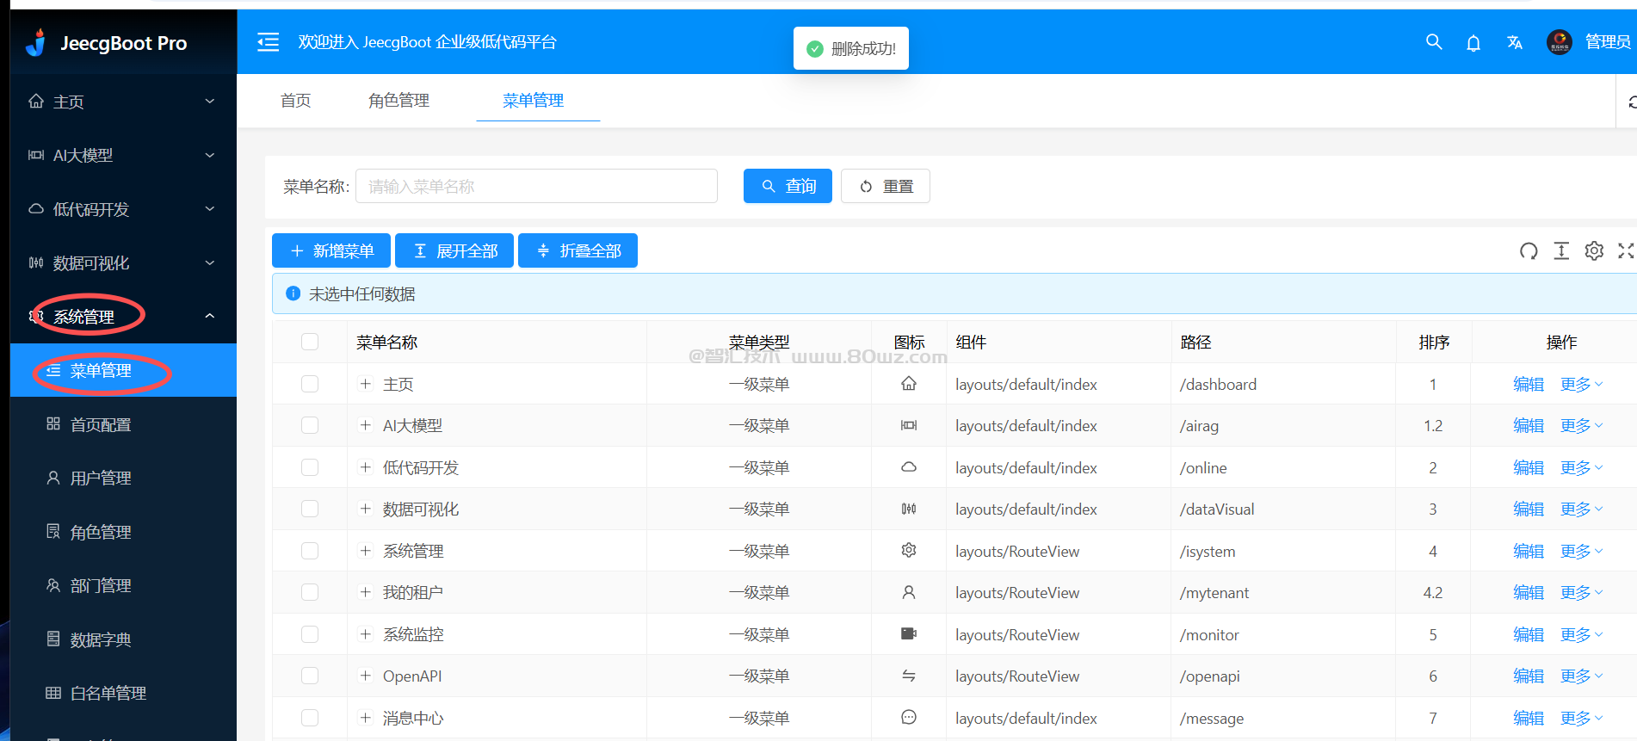
Task: Click the 展开全部 button
Action: coord(454,250)
